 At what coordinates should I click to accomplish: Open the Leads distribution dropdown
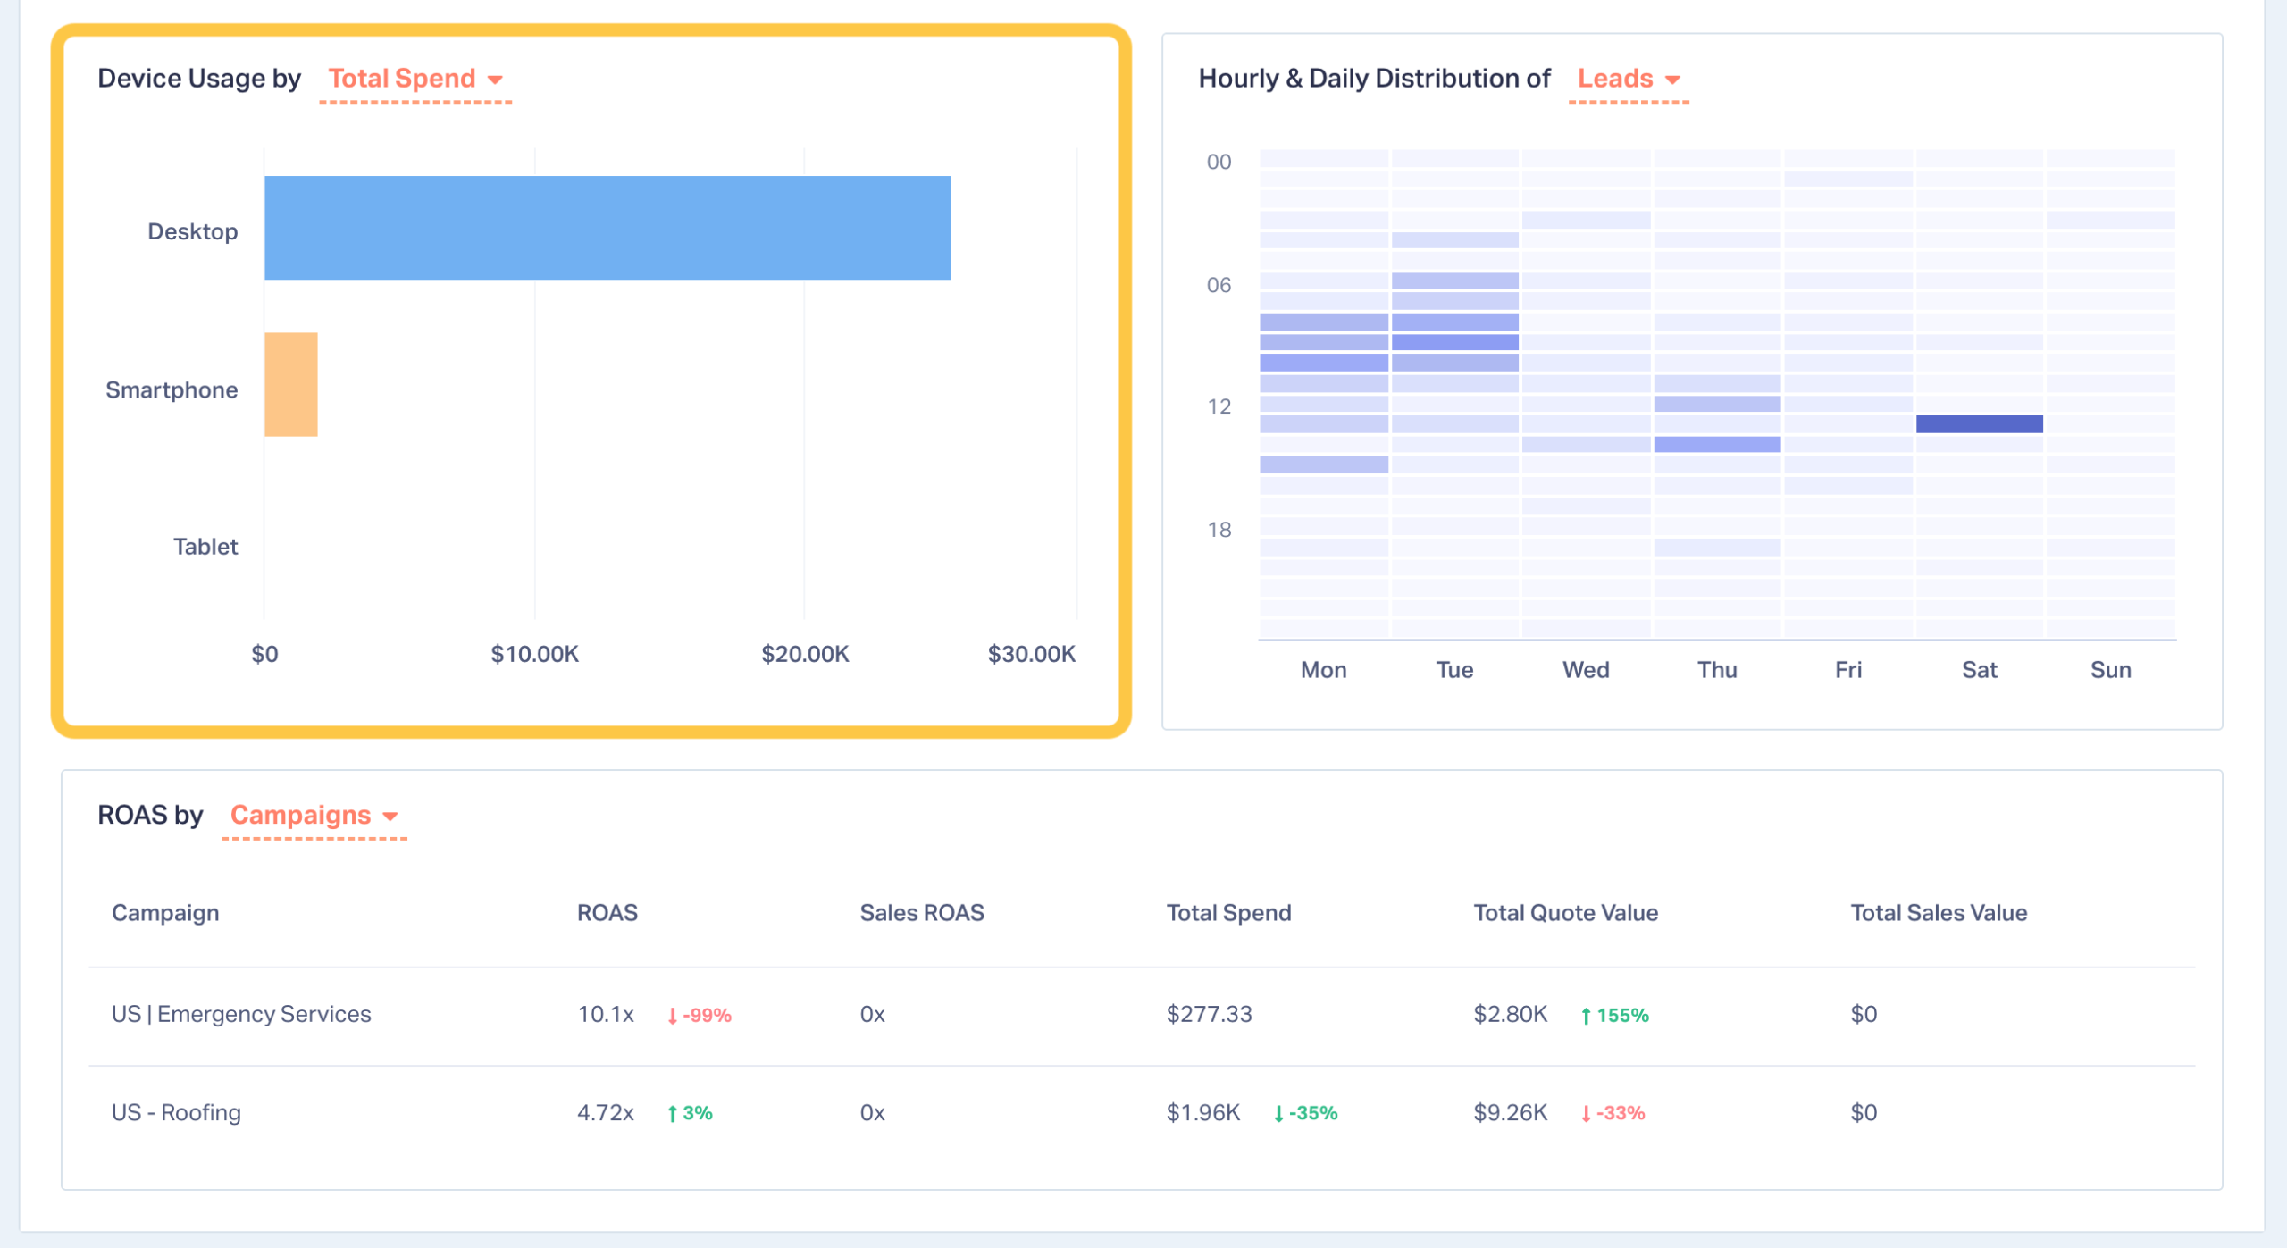(x=1614, y=79)
